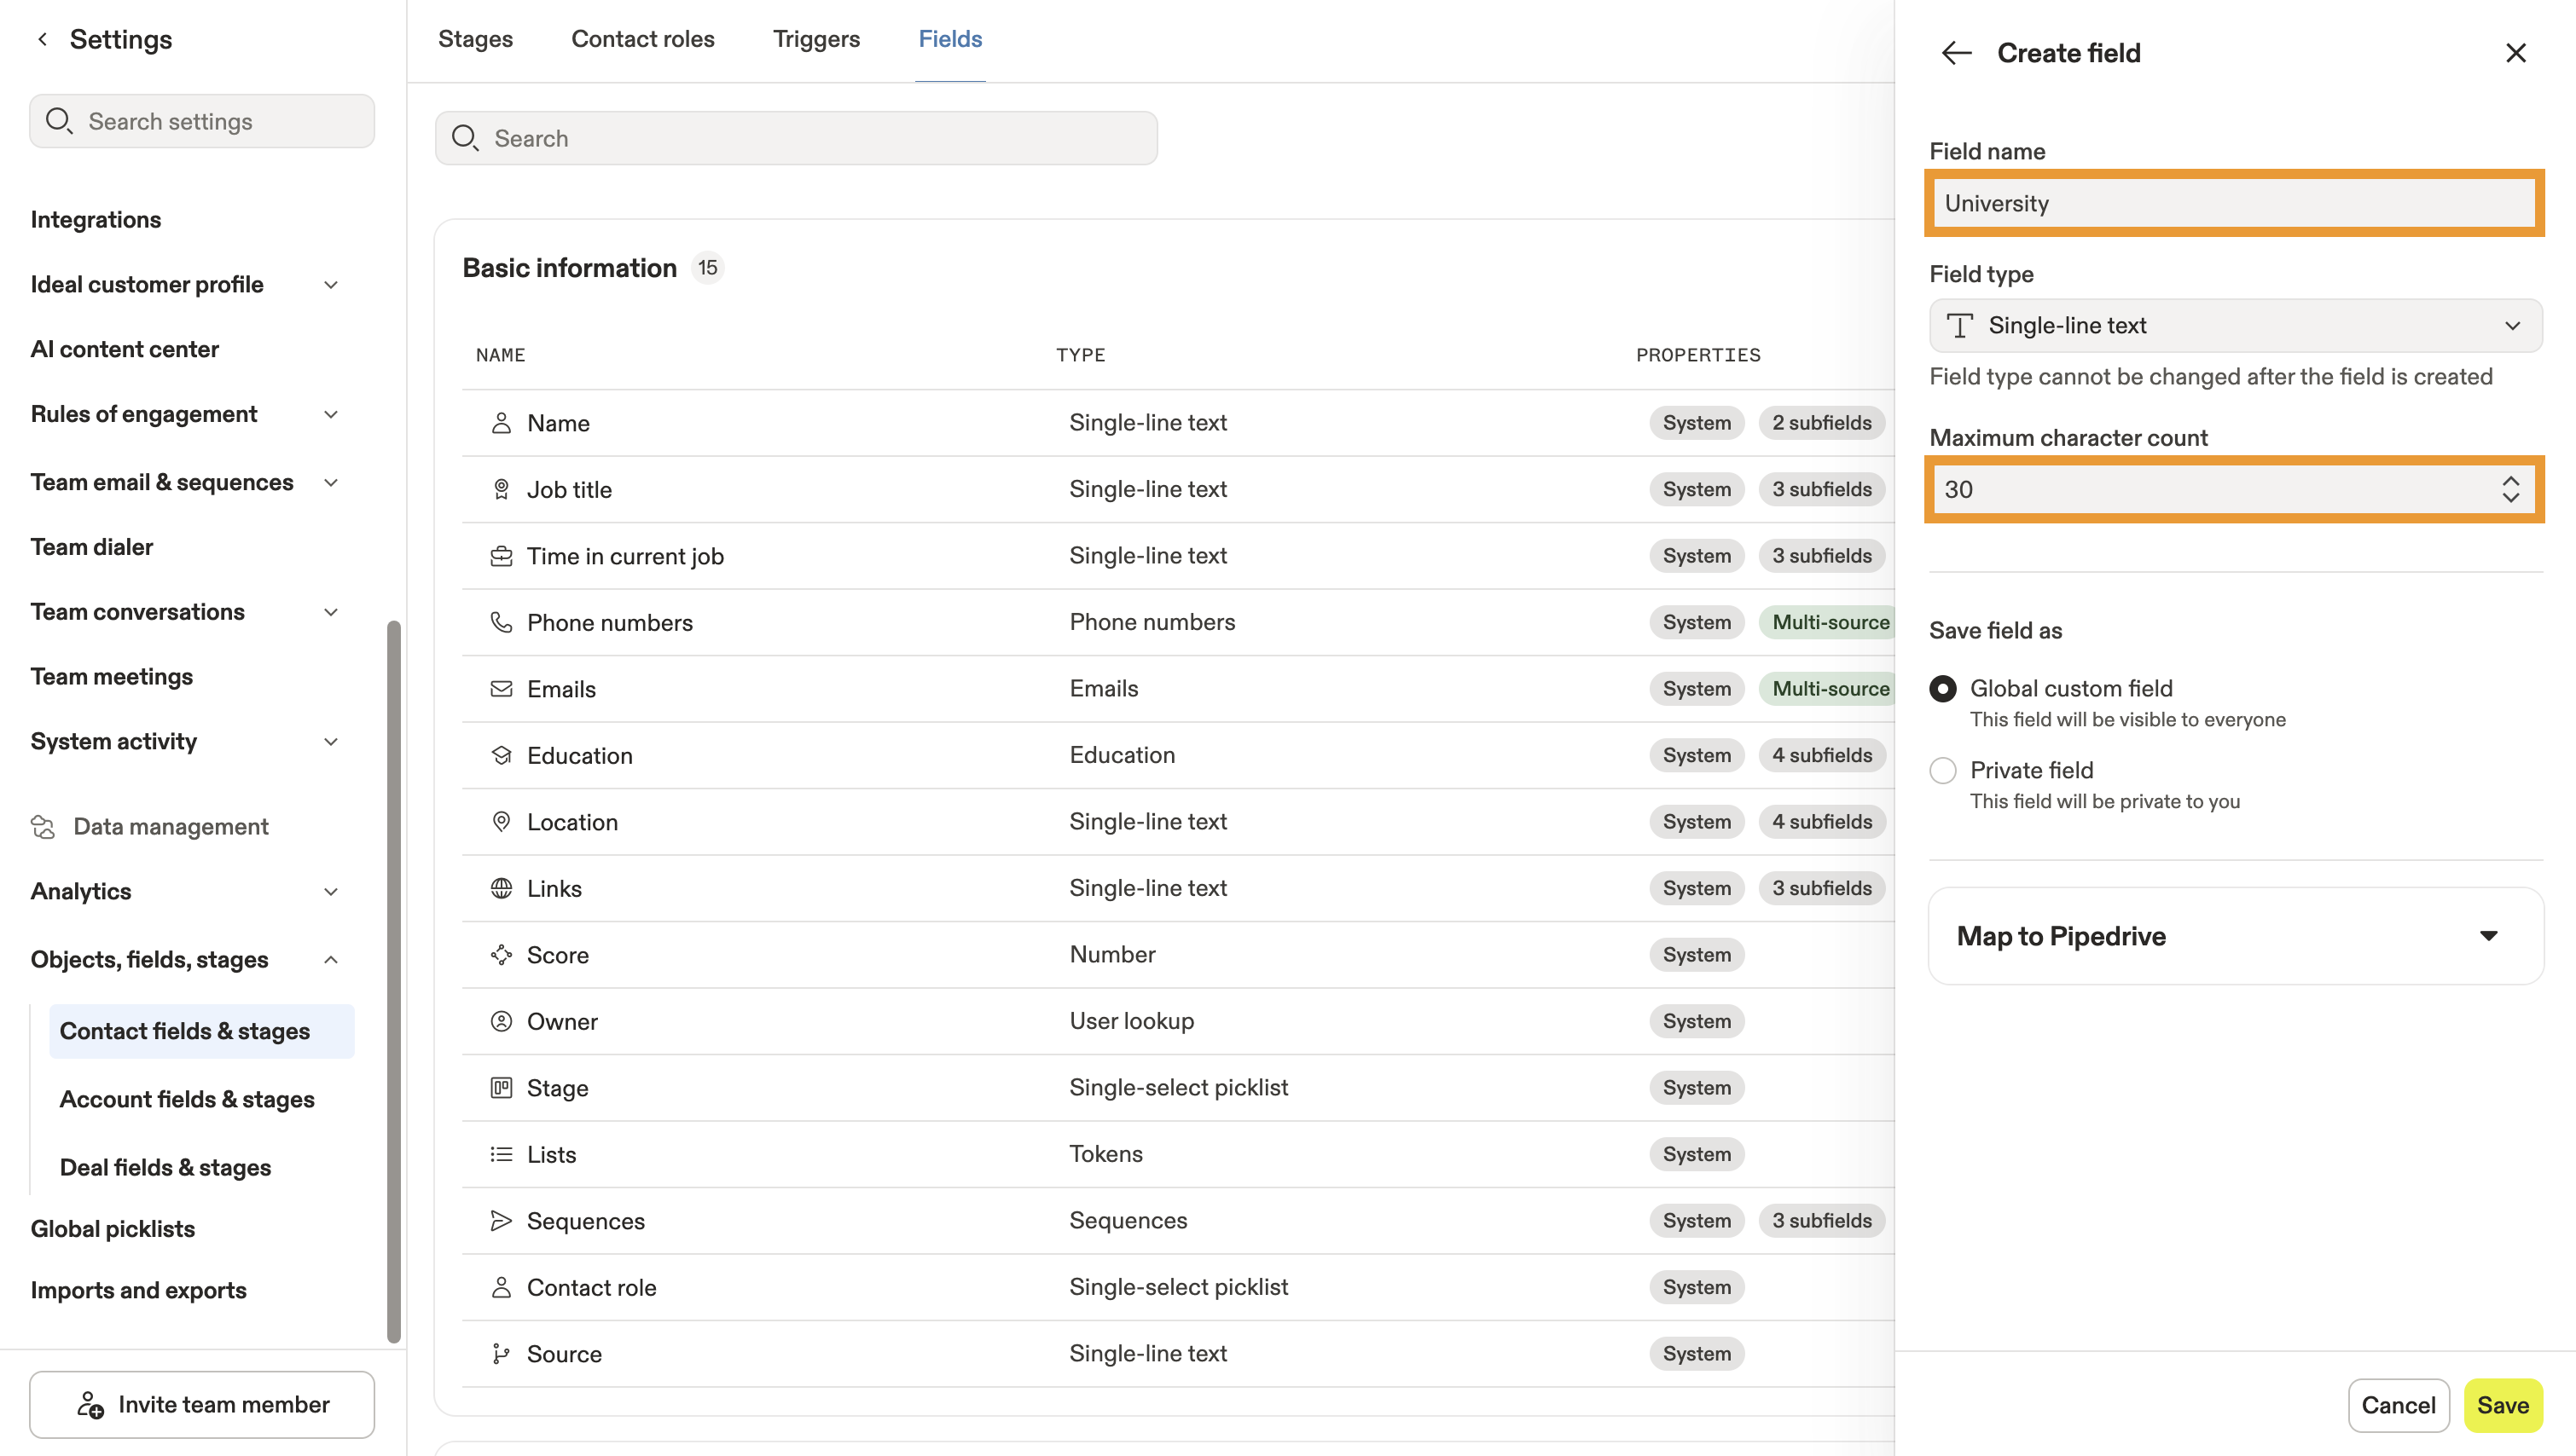
Task: Click the pin icon beside Location
Action: [502, 822]
